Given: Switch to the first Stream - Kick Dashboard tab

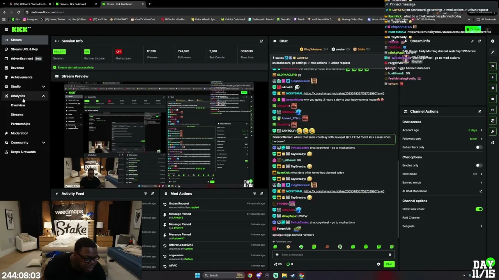Looking at the screenshot, I should click(76, 4).
